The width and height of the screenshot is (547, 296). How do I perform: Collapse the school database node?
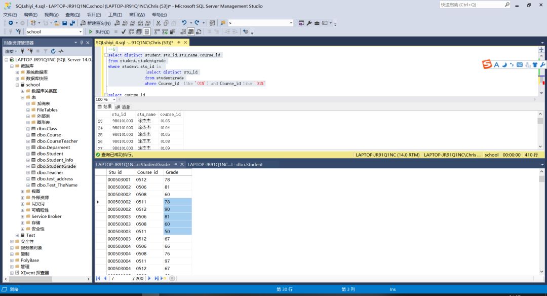point(17,85)
